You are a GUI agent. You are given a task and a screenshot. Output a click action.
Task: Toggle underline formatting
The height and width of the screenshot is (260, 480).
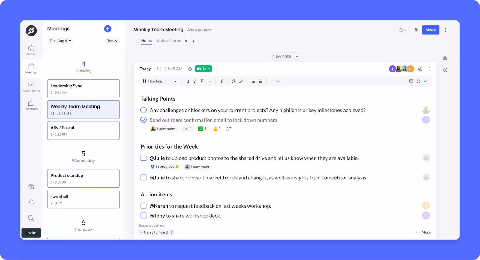[x=202, y=81]
